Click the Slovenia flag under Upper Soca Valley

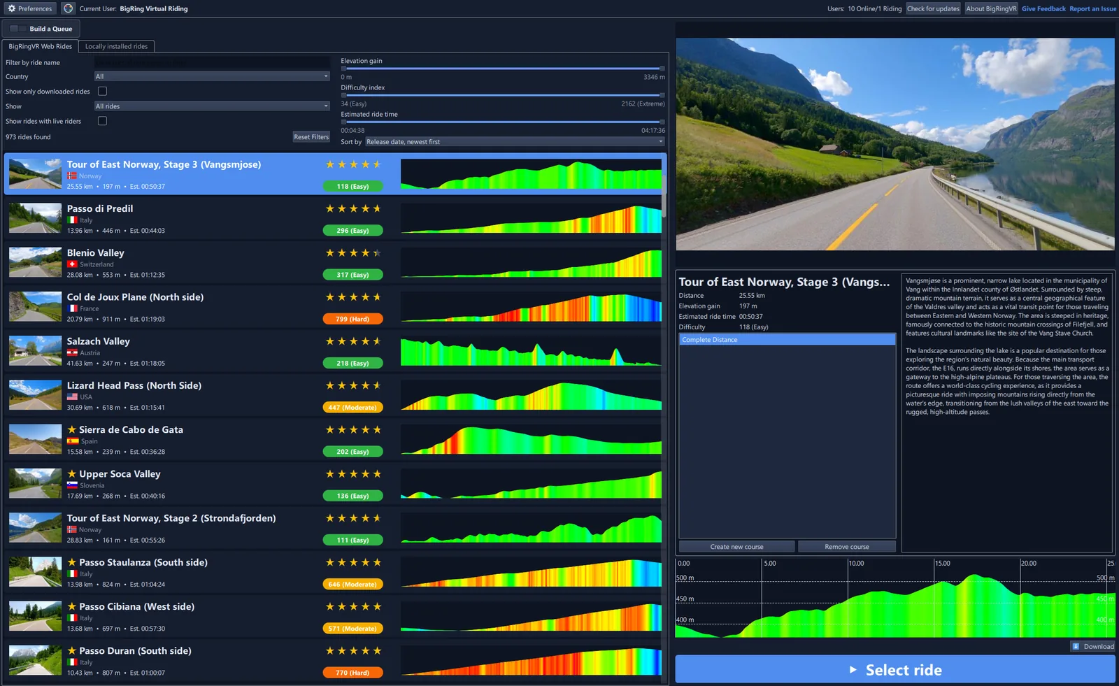pos(72,485)
